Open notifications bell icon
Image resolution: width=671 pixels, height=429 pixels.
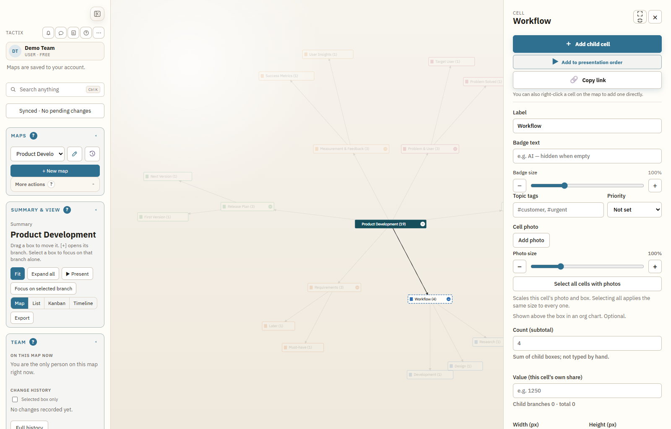point(48,33)
